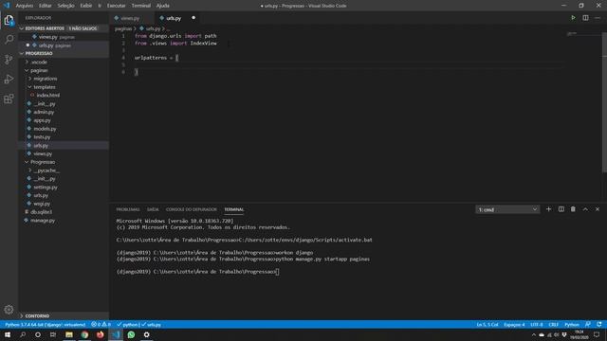The width and height of the screenshot is (607, 341).
Task: Close the terminal panel
Action: coord(598,209)
